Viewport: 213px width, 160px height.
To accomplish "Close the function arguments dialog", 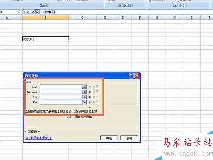I will [x=137, y=76].
